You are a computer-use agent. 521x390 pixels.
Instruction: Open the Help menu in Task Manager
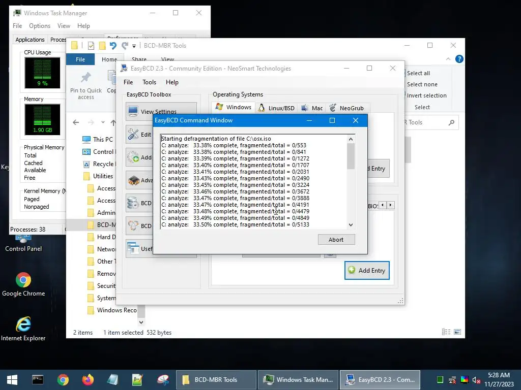point(83,26)
